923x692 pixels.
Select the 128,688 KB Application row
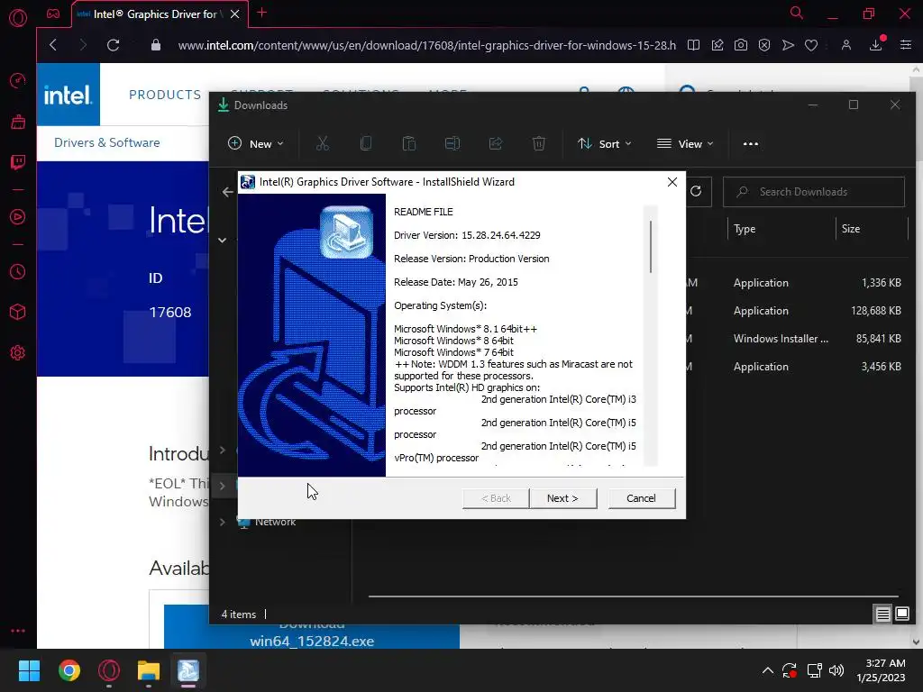point(795,311)
